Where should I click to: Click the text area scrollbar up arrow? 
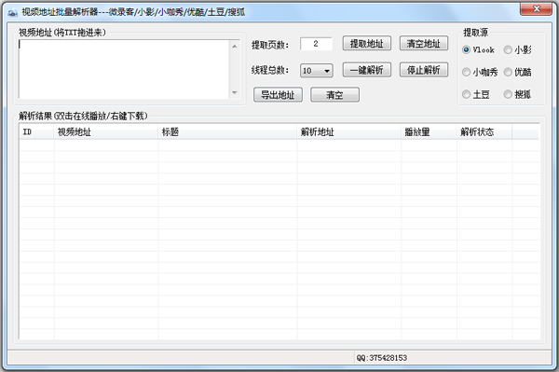(234, 46)
